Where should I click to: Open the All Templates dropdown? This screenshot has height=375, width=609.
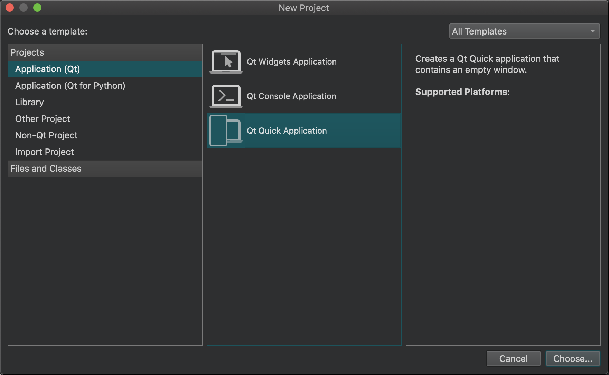[x=524, y=31]
